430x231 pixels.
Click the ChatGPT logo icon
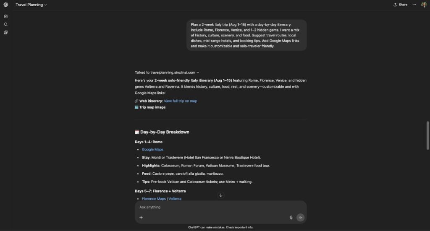pos(6,5)
